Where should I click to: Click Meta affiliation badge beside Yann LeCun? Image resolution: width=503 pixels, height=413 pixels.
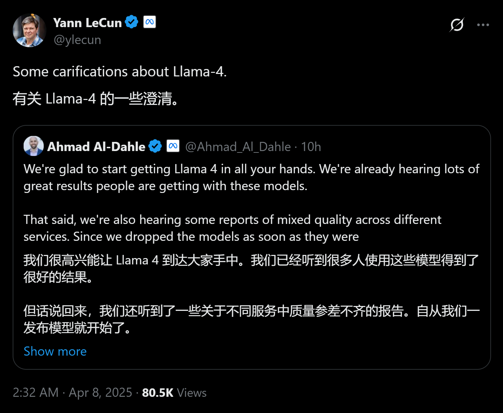[150, 22]
